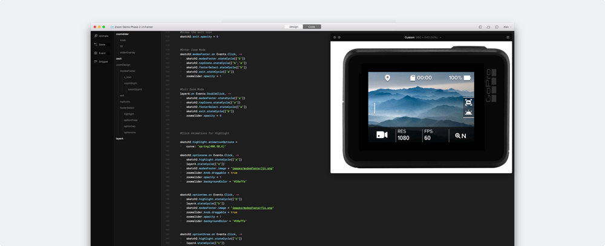Open the Snippet panel in sidebar

(x=101, y=61)
